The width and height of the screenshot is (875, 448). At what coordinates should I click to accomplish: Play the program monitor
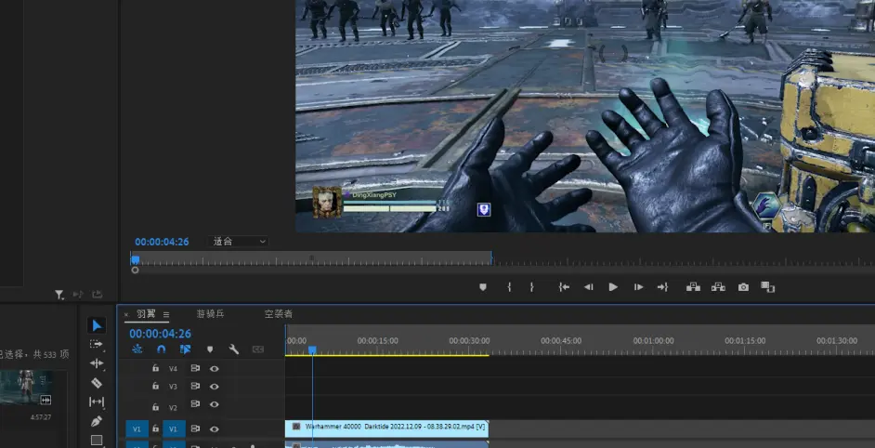[613, 287]
